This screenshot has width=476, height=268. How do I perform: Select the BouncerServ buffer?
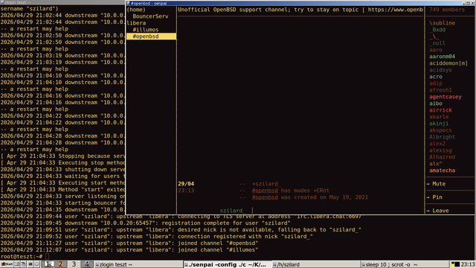tap(150, 16)
